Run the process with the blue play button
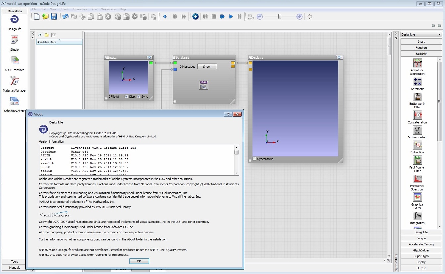Viewport: 445px width, 274px height. point(231,17)
